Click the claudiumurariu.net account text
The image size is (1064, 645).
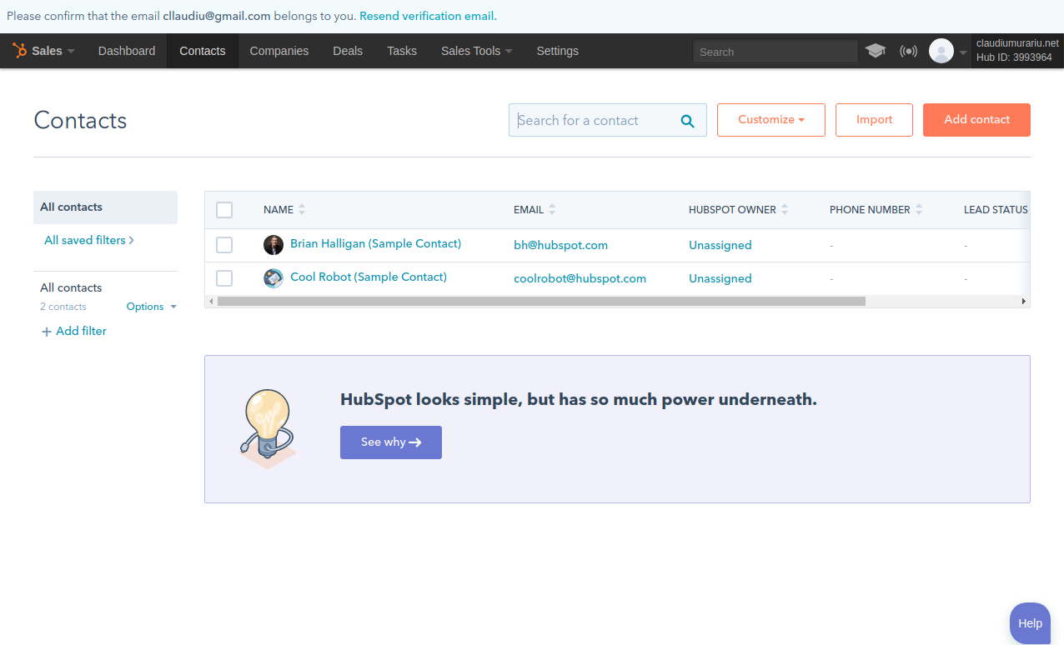[1017, 43]
